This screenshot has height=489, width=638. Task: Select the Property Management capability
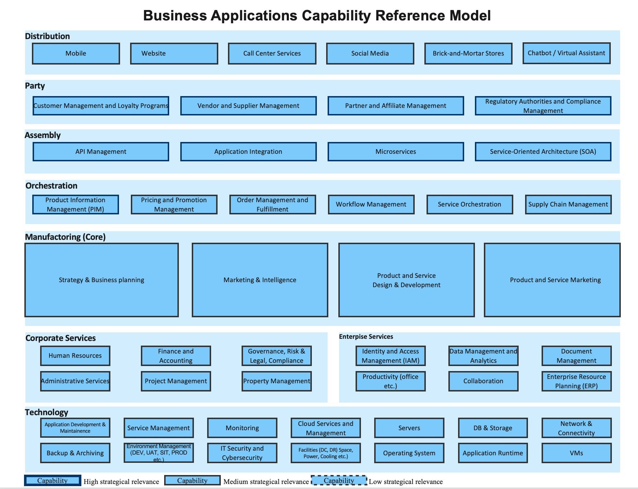(x=276, y=381)
